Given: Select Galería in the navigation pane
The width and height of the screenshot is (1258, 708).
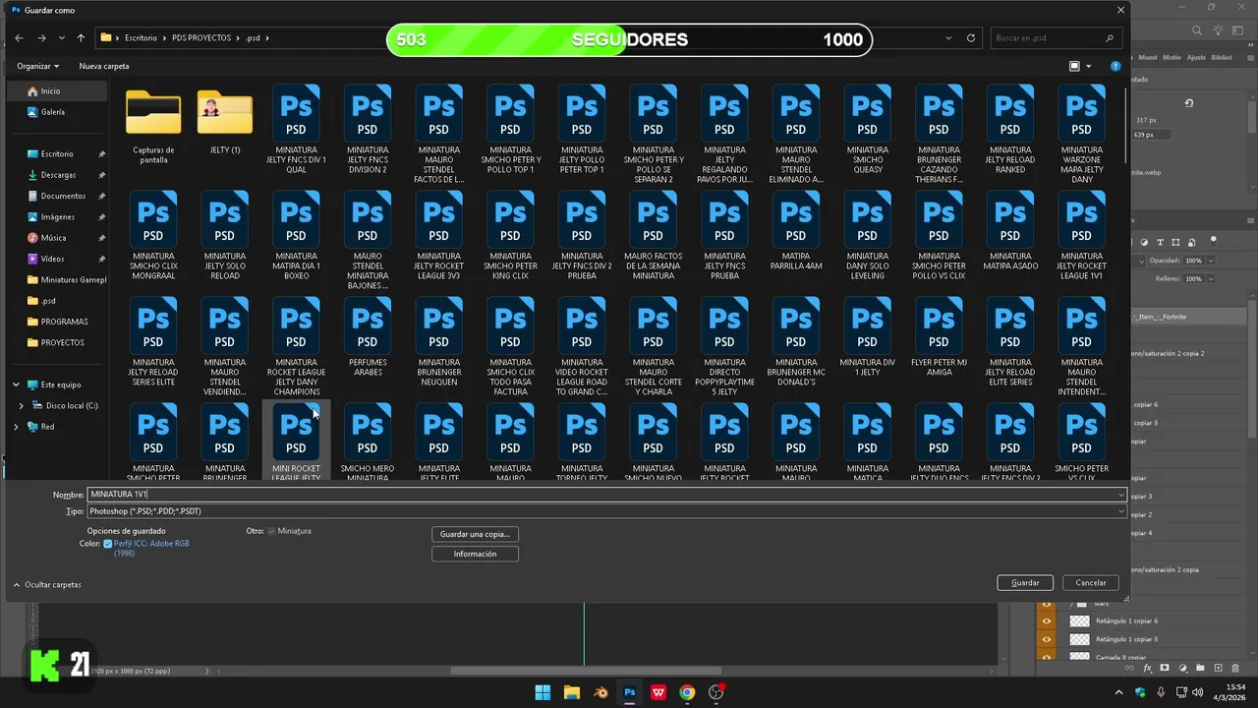Looking at the screenshot, I should click(x=58, y=112).
